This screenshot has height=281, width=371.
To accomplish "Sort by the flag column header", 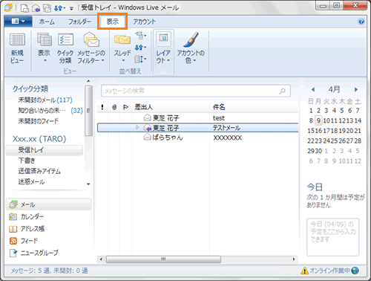I will 125,107.
